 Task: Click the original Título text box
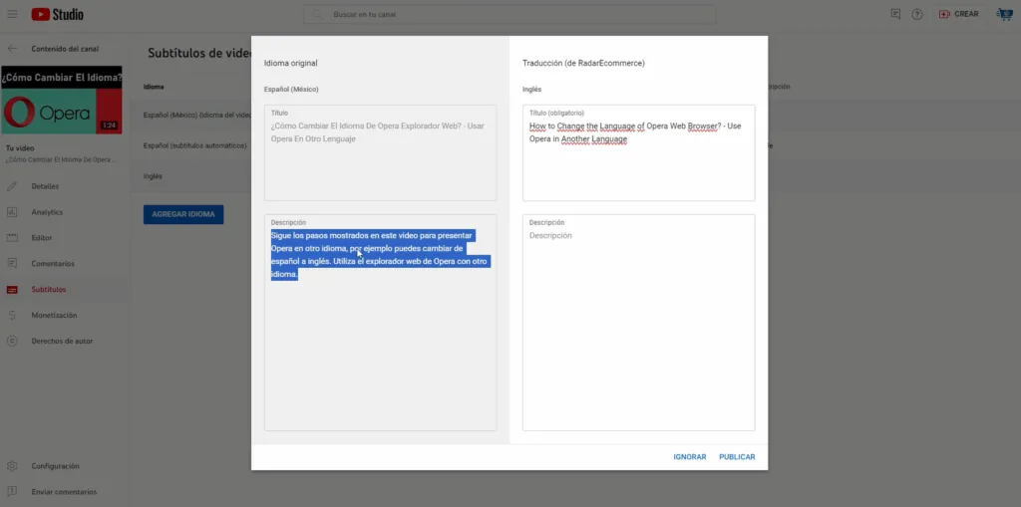(x=380, y=152)
